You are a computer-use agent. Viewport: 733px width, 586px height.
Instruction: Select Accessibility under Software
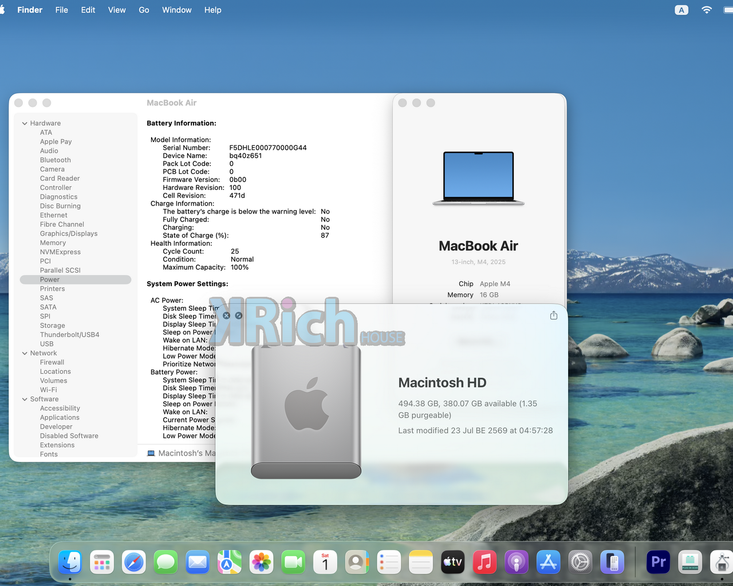(x=60, y=408)
